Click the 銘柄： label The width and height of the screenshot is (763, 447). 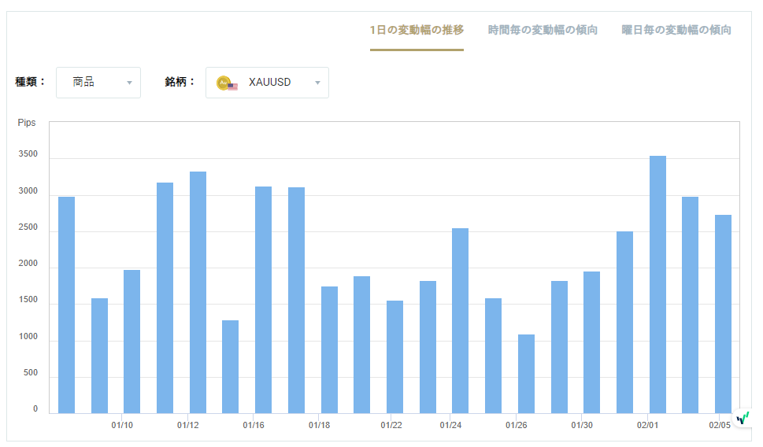click(180, 82)
